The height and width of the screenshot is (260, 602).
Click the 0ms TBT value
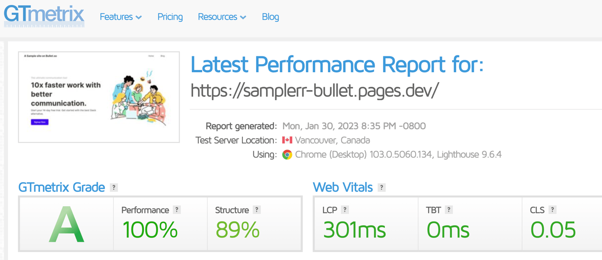point(448,230)
